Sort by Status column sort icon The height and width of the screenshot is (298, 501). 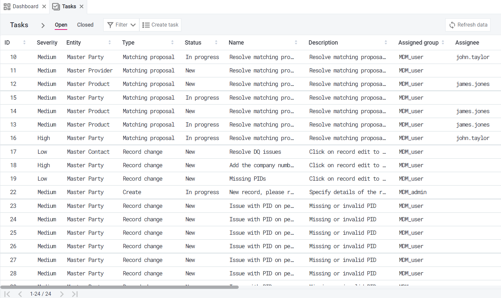point(216,43)
